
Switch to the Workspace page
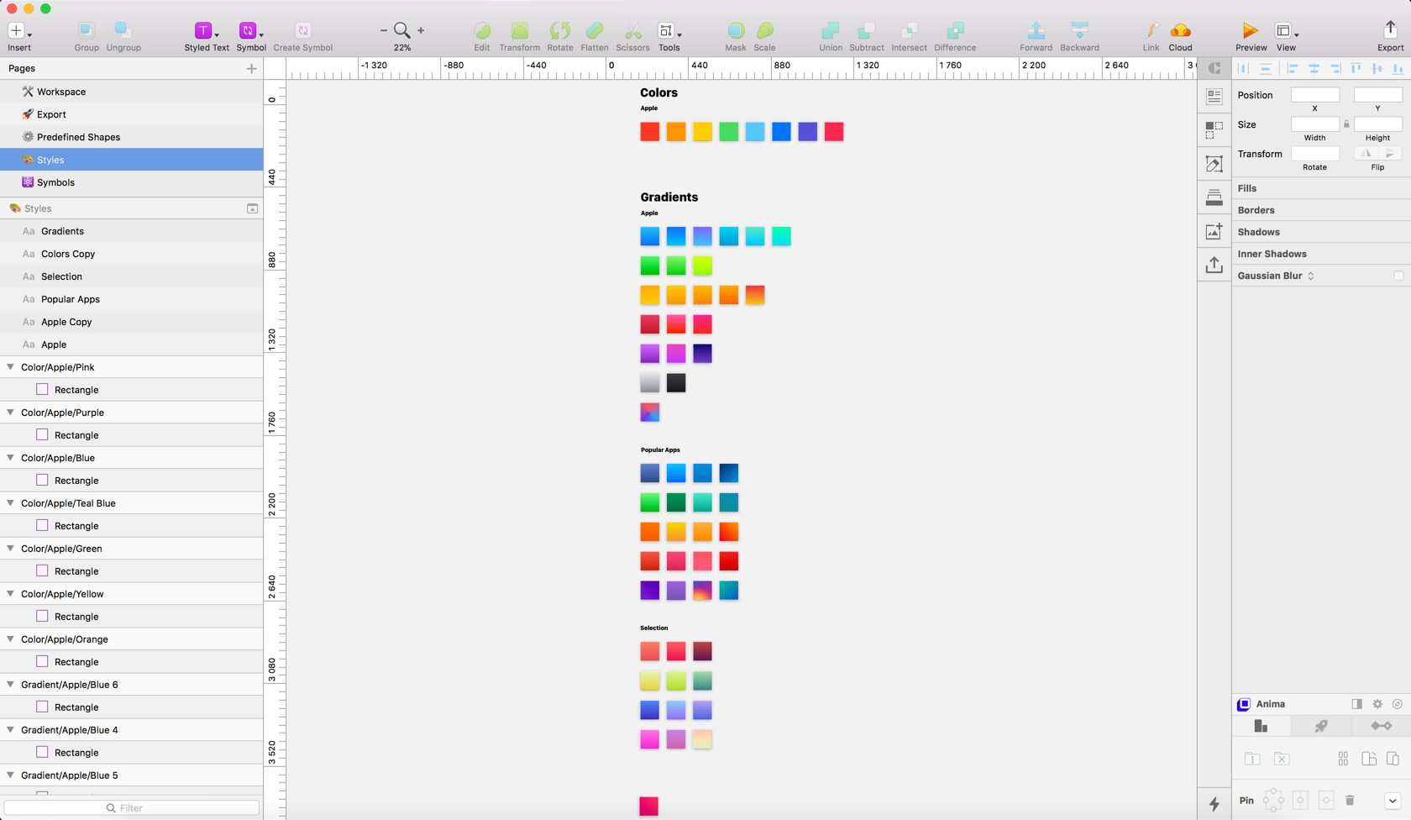tap(60, 92)
